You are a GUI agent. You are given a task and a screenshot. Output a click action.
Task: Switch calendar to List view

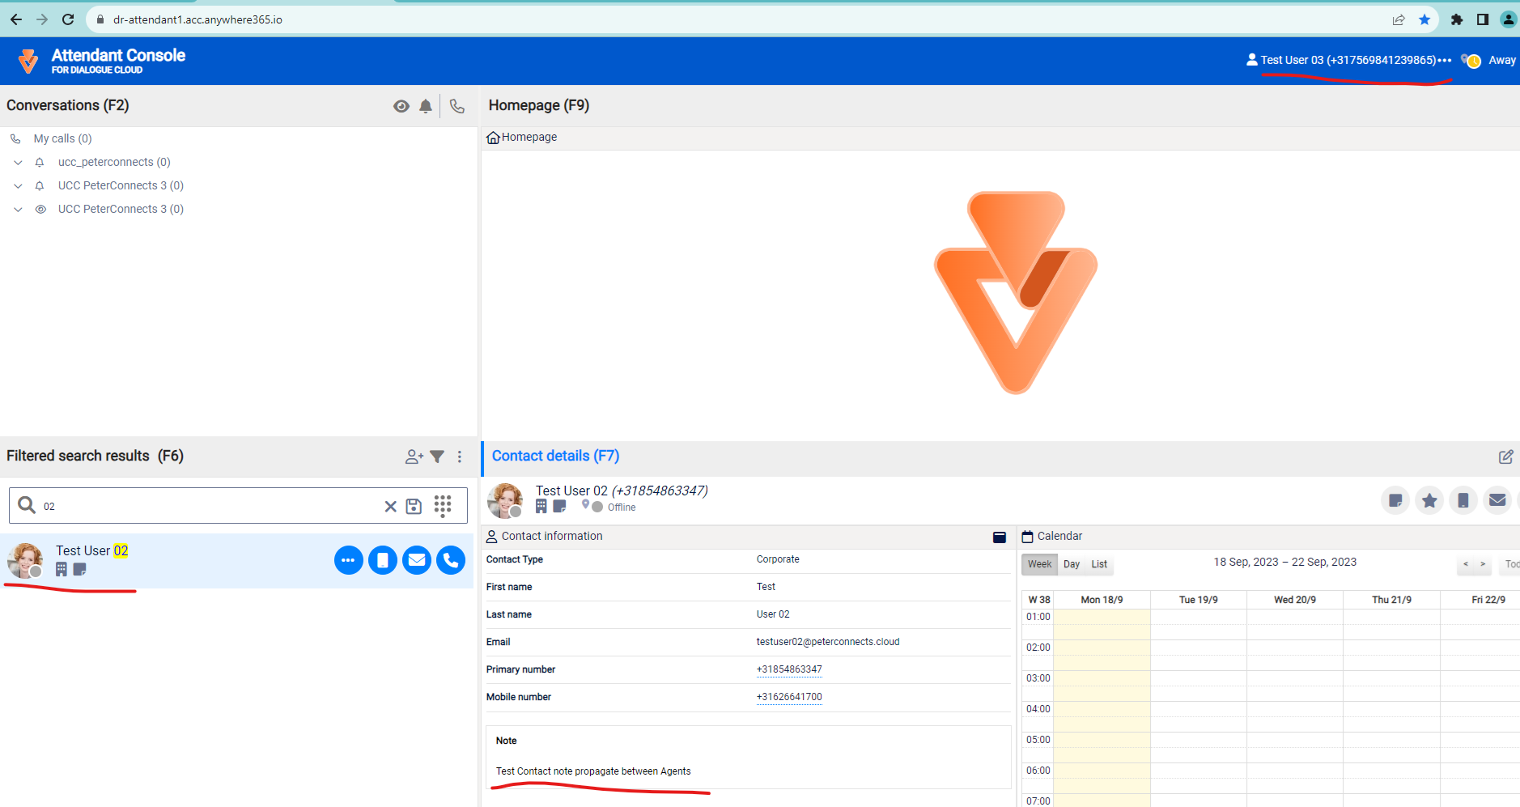click(x=1099, y=564)
